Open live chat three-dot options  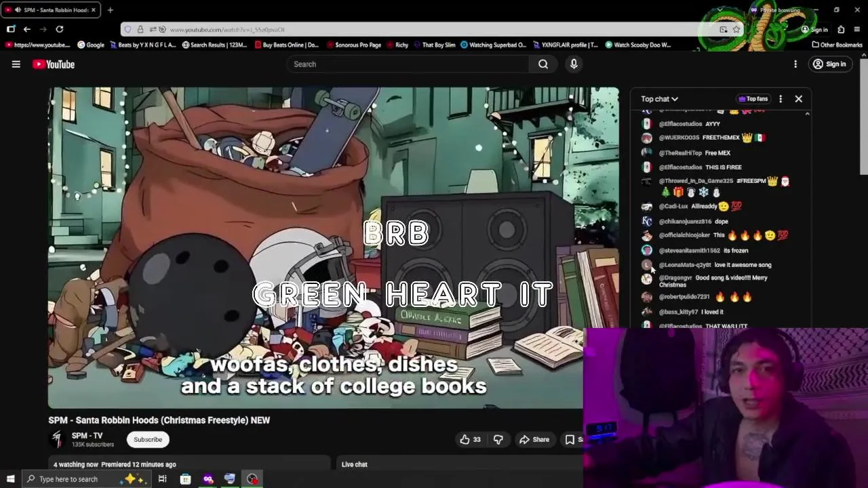point(781,99)
